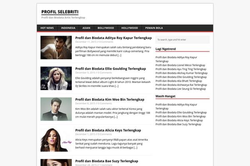Click the 'Lagi Ngetrend' sidebar heading
250x166 pixels.
click(165, 49)
